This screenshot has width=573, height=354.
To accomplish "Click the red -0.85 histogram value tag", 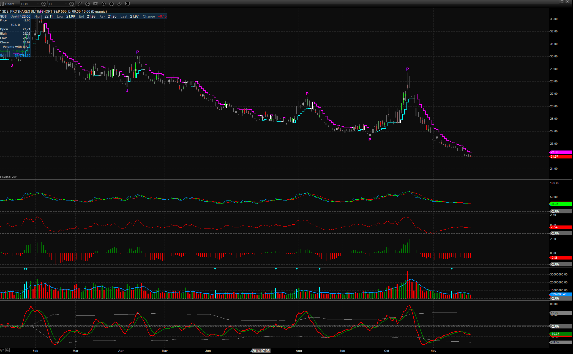I will 561,258.
